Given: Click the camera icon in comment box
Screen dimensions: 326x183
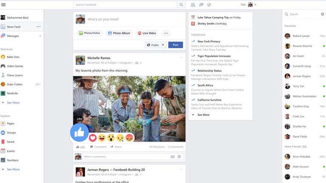Looking at the screenshot, I should [x=172, y=157].
